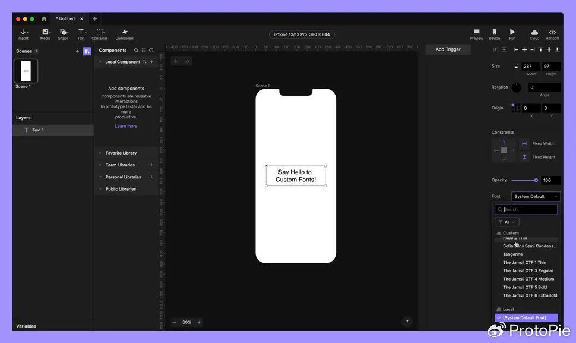Refresh the components libraries
Image resolution: width=576 pixels, height=343 pixels.
[x=151, y=50]
